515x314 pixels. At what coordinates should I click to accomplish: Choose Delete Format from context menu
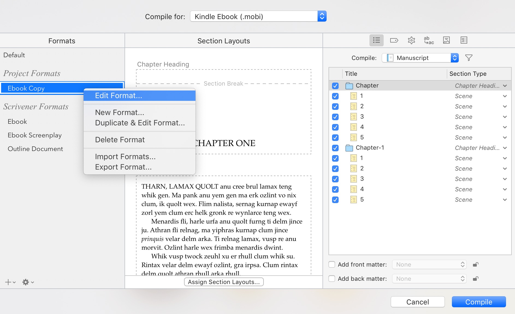point(120,140)
